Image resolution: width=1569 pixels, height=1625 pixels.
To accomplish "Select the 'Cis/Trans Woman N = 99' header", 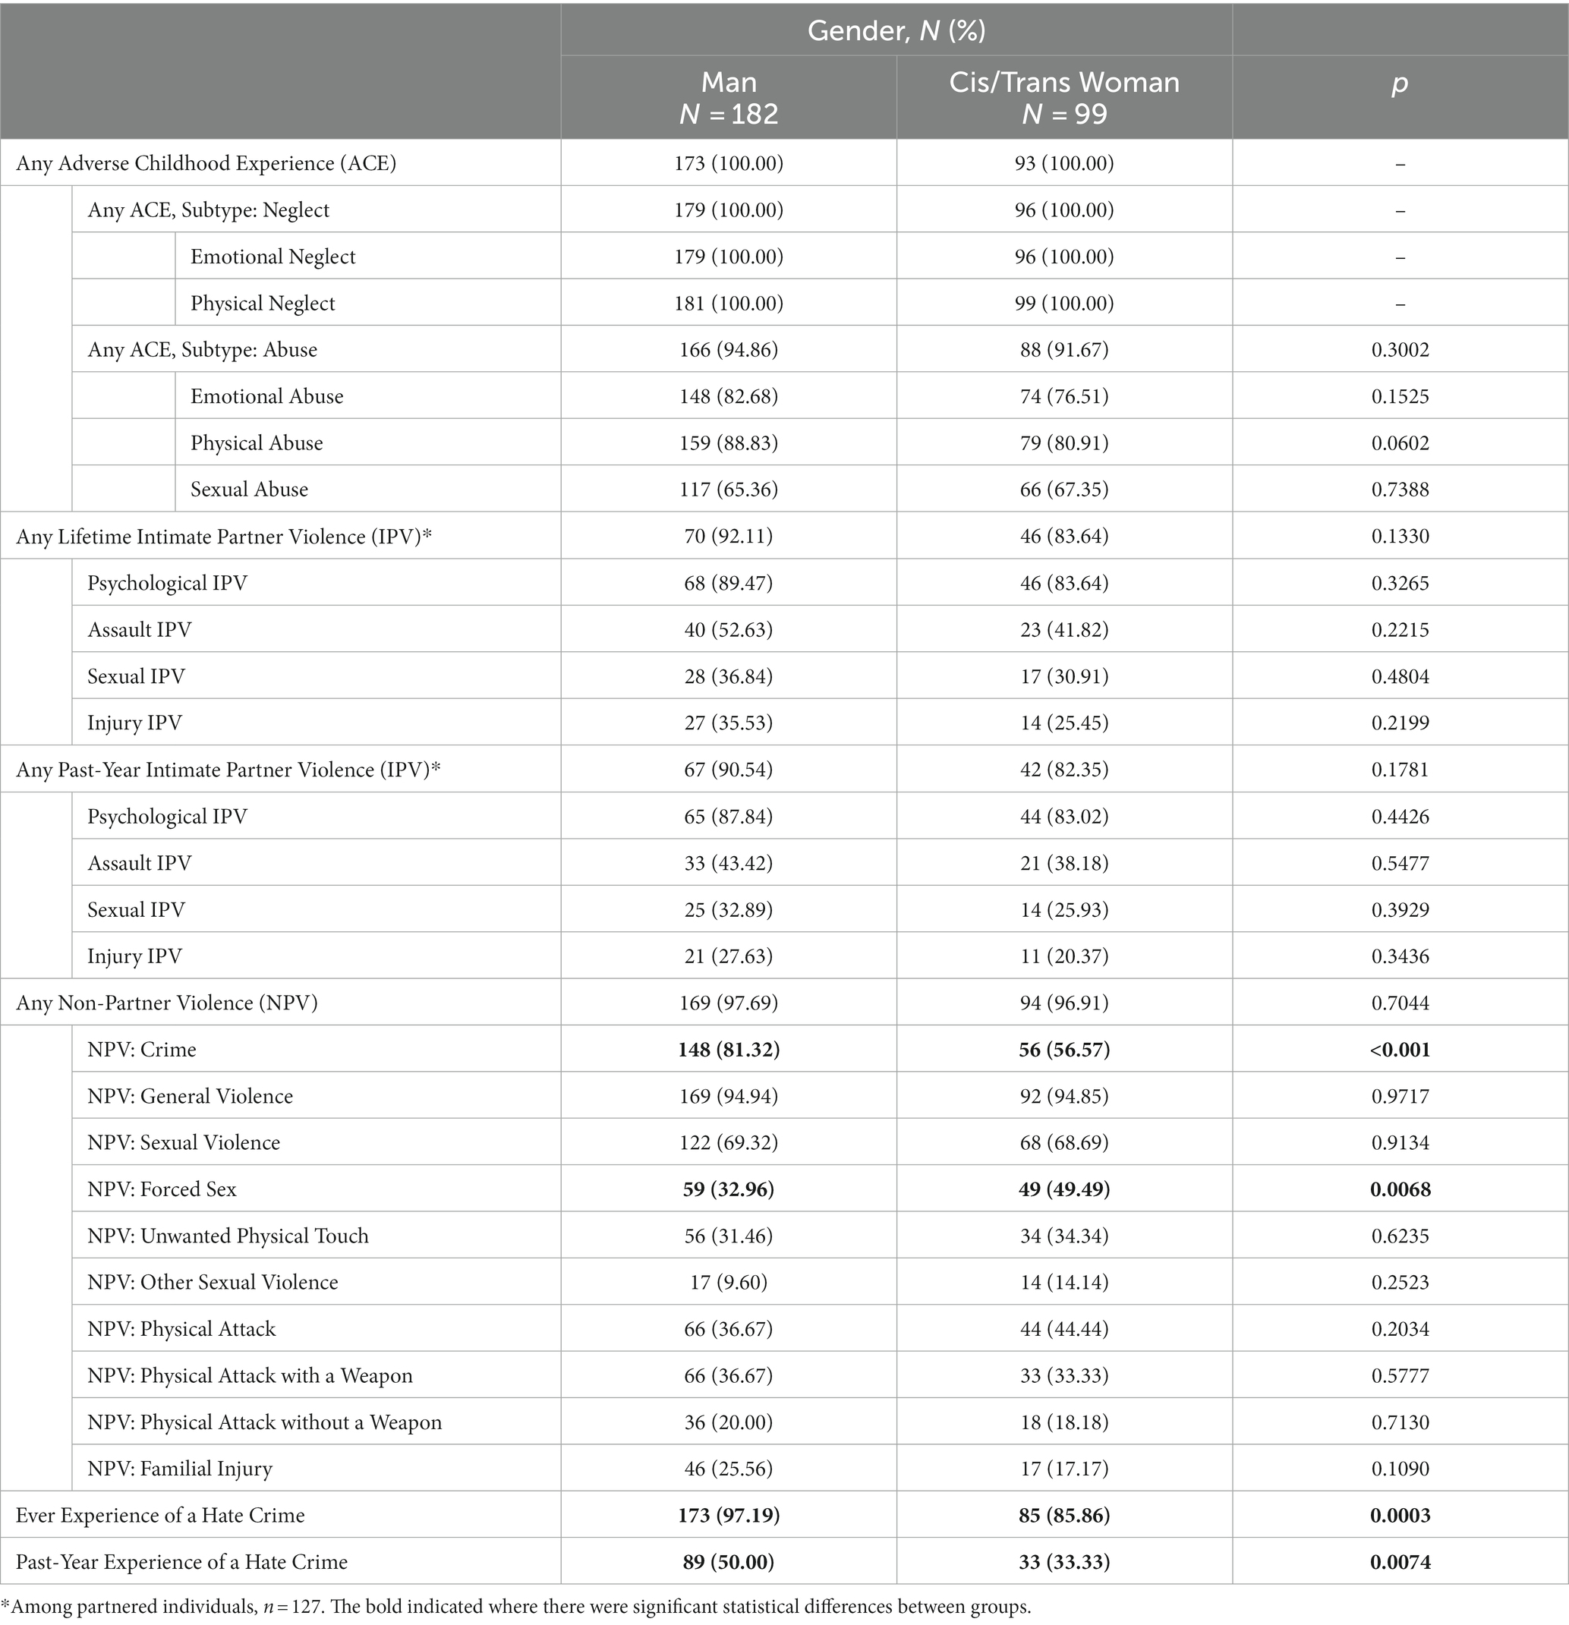I will pyautogui.click(x=1064, y=97).
